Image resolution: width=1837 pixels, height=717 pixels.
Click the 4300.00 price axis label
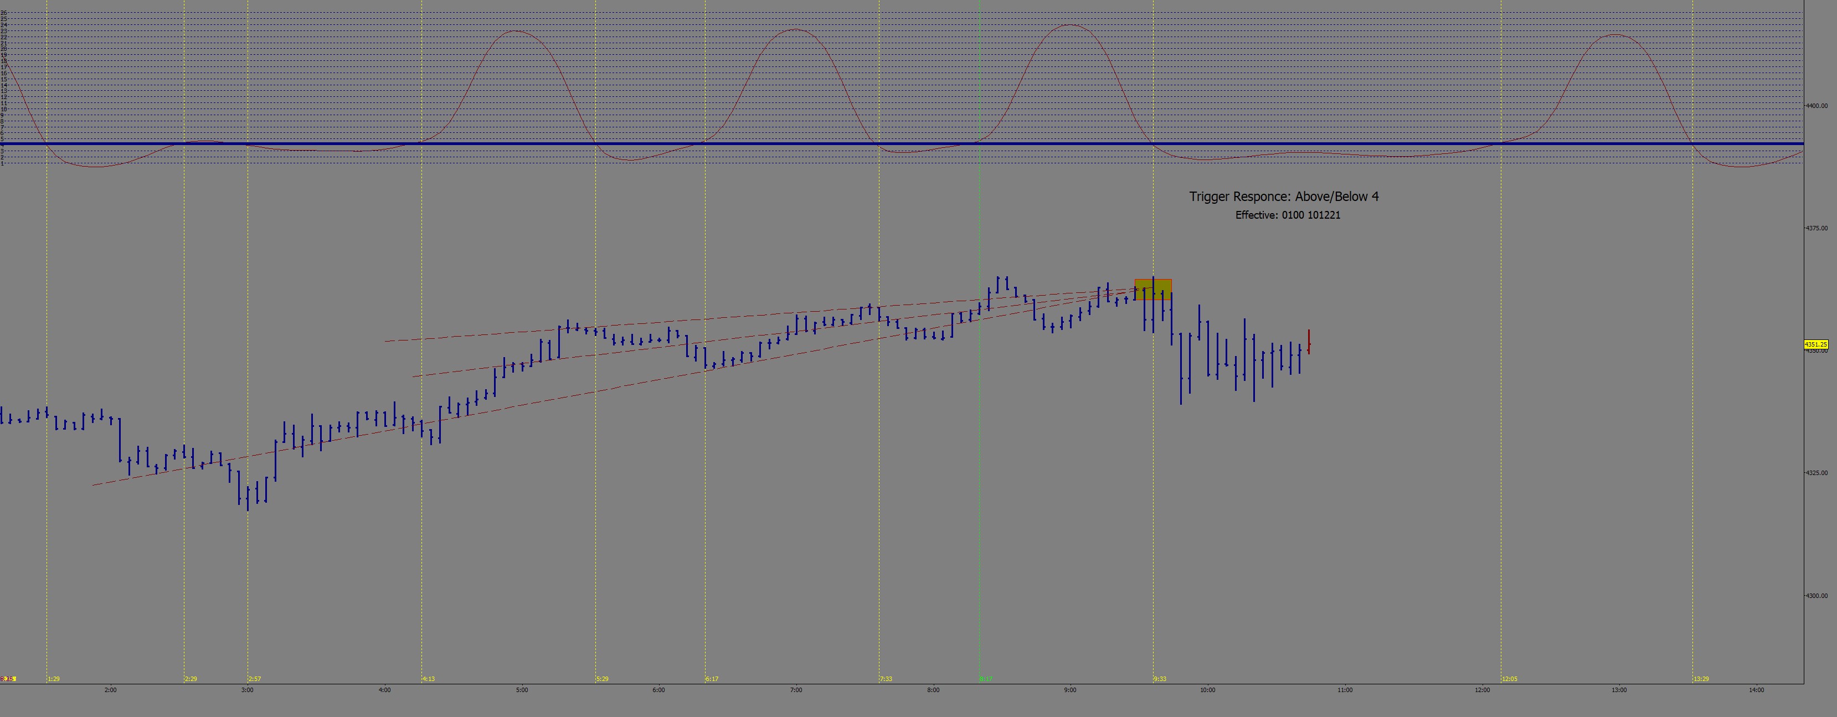1817,596
